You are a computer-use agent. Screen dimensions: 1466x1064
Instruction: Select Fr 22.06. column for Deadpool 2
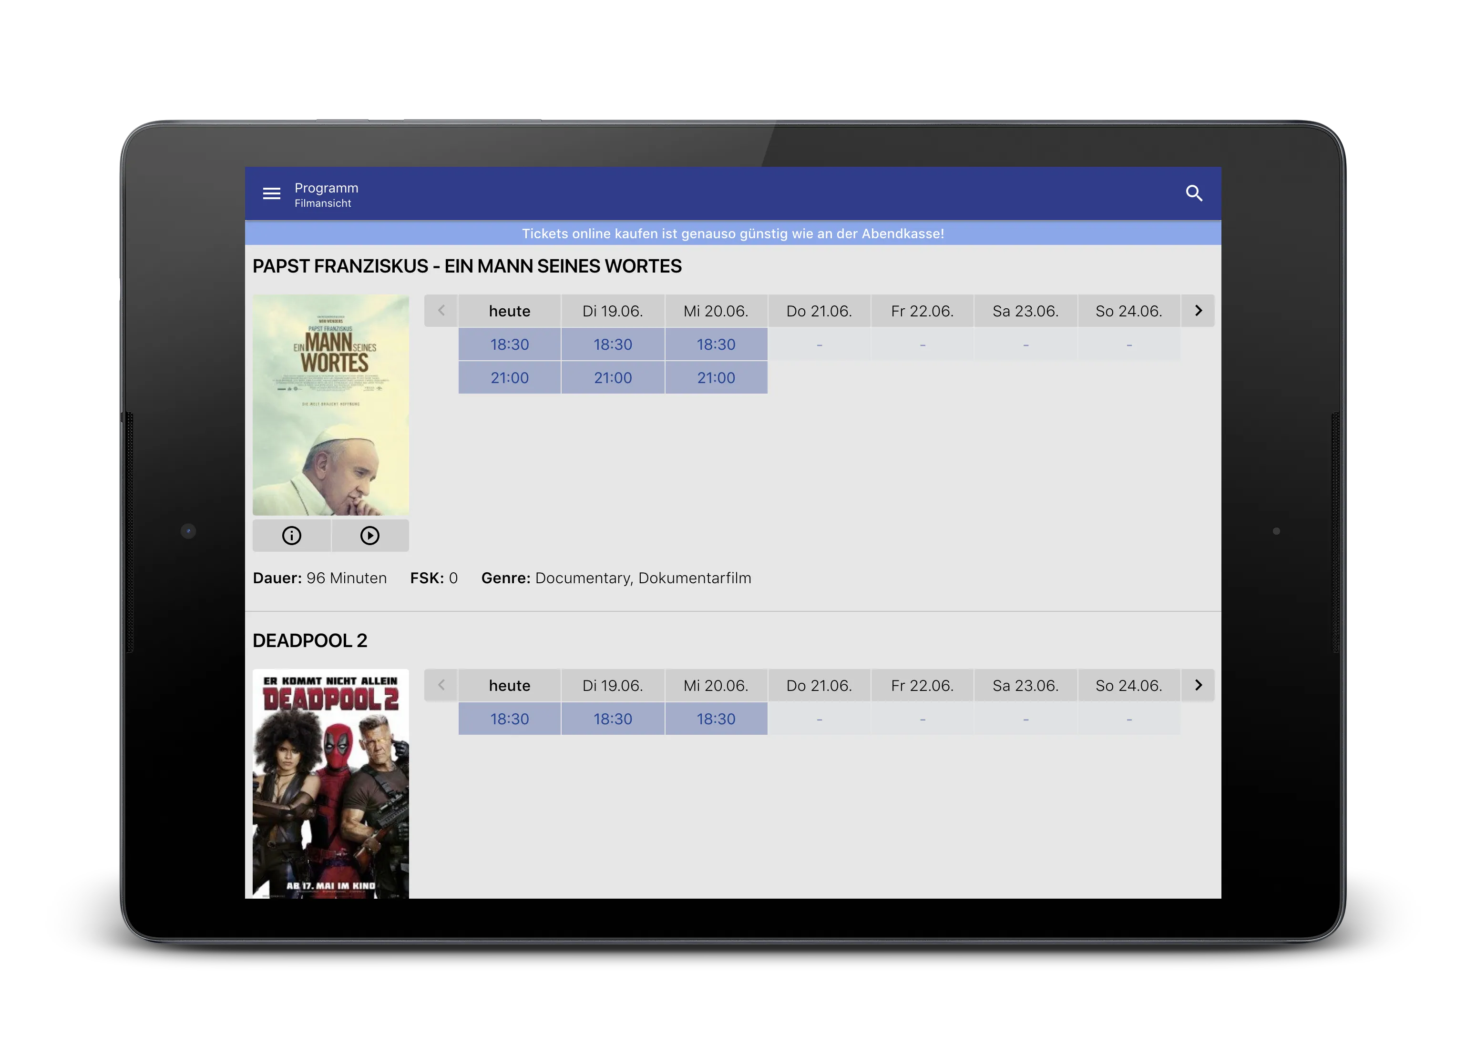point(923,686)
